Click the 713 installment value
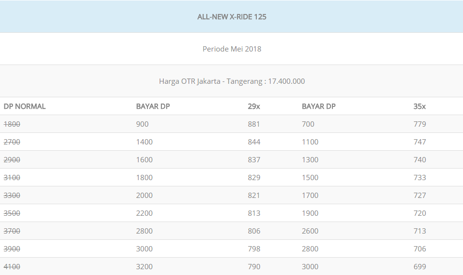463x275 pixels. [420, 231]
